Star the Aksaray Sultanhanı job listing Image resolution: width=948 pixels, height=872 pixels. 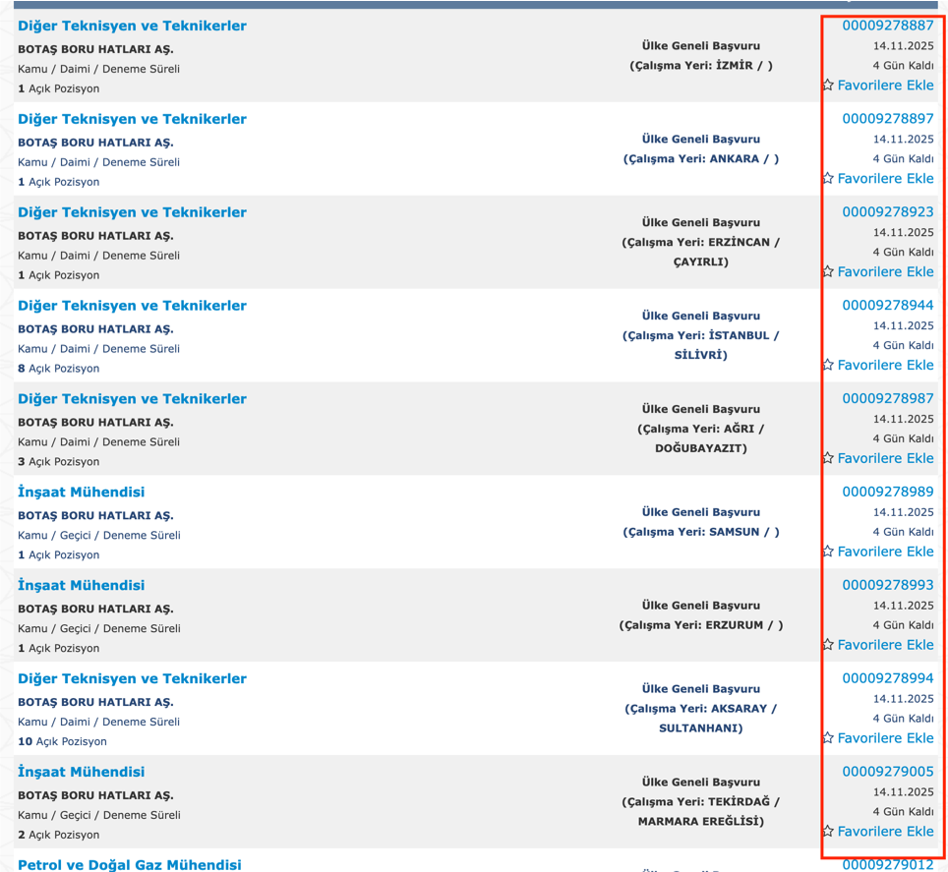(x=828, y=738)
